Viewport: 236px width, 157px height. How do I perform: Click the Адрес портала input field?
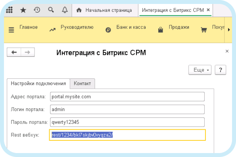coord(127,96)
